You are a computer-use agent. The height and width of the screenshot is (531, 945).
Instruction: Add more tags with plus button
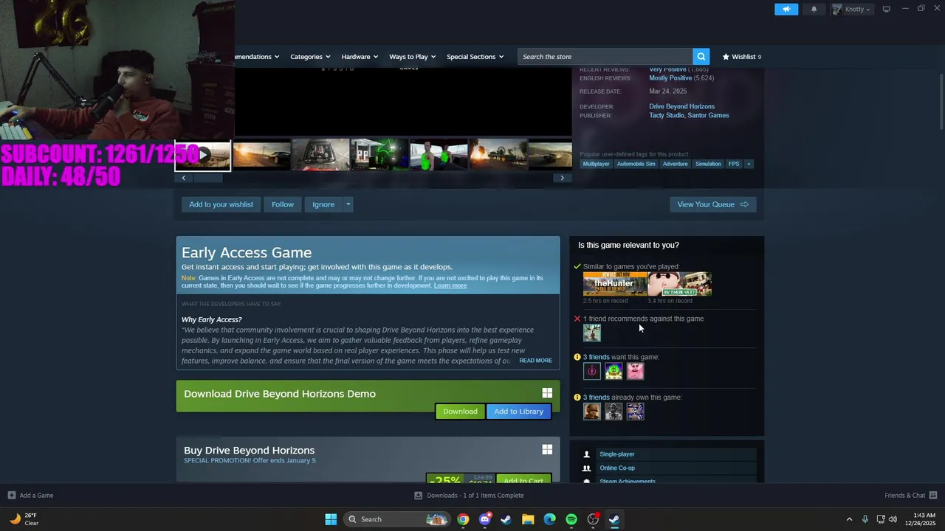749,164
